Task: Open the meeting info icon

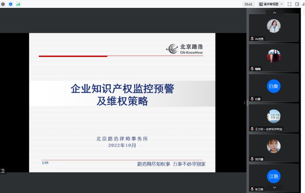Action: [3, 4]
